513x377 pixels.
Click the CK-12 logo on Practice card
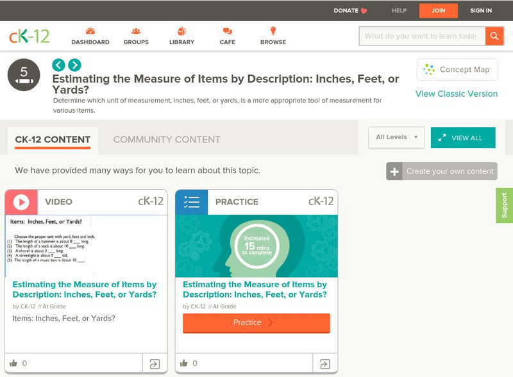click(x=321, y=201)
